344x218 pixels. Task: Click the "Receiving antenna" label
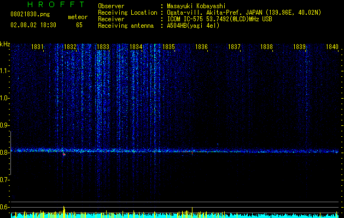(x=126, y=26)
